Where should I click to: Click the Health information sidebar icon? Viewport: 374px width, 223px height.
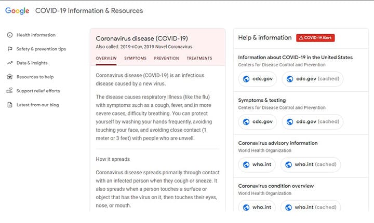point(10,35)
